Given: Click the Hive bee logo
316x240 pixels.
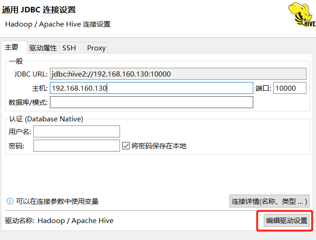Looking at the screenshot, I should tap(302, 14).
